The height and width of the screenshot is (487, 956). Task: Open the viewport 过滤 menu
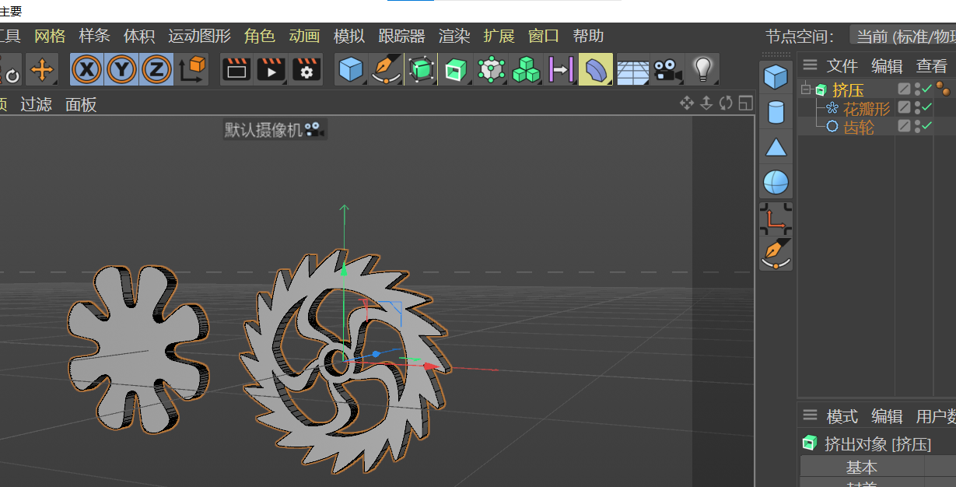pos(36,104)
